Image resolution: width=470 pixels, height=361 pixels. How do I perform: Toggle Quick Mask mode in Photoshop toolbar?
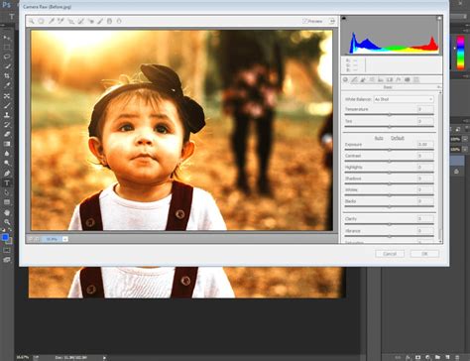click(7, 250)
